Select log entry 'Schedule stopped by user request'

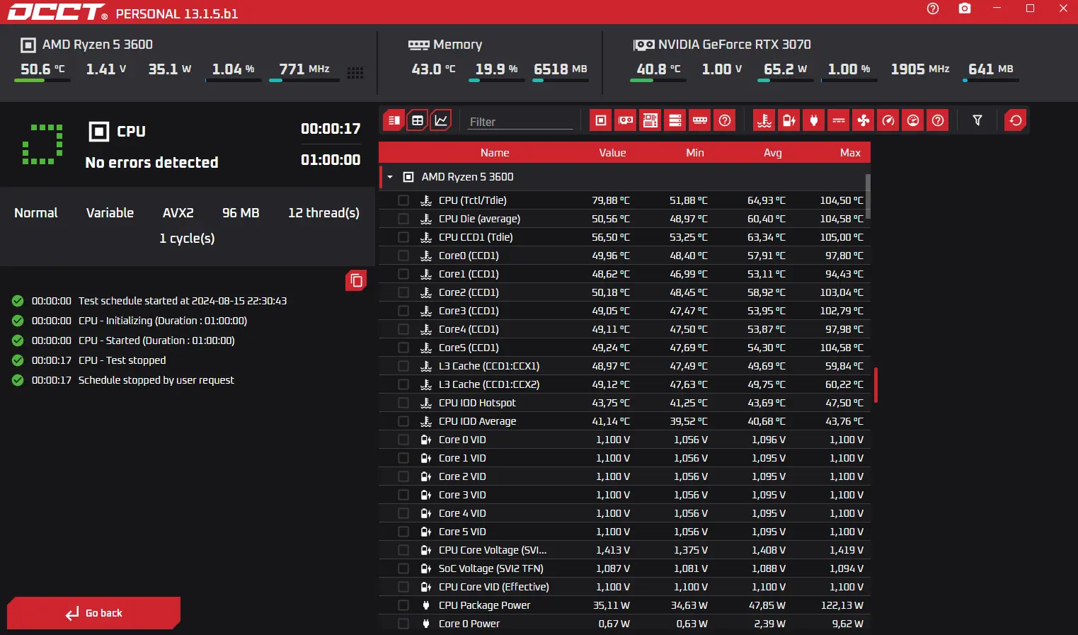[x=156, y=380]
